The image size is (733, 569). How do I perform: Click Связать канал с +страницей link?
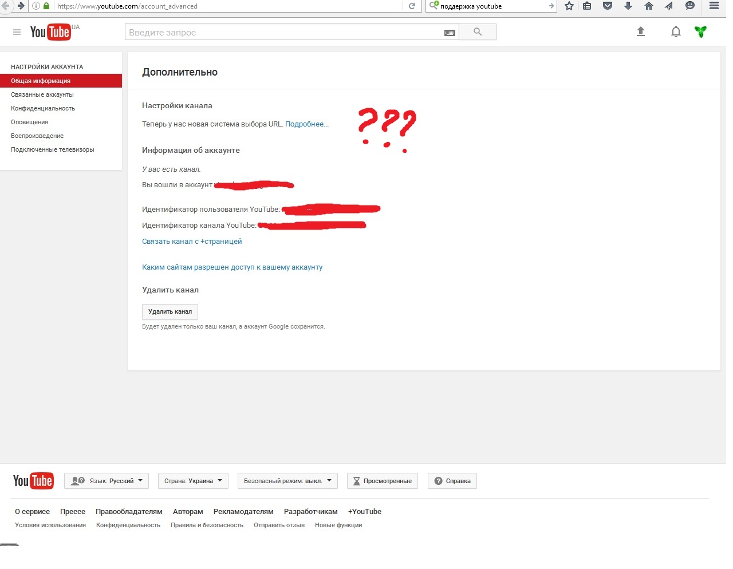point(192,242)
